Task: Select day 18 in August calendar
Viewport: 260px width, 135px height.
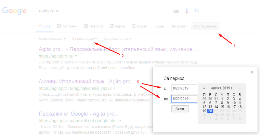Action: pos(240,107)
